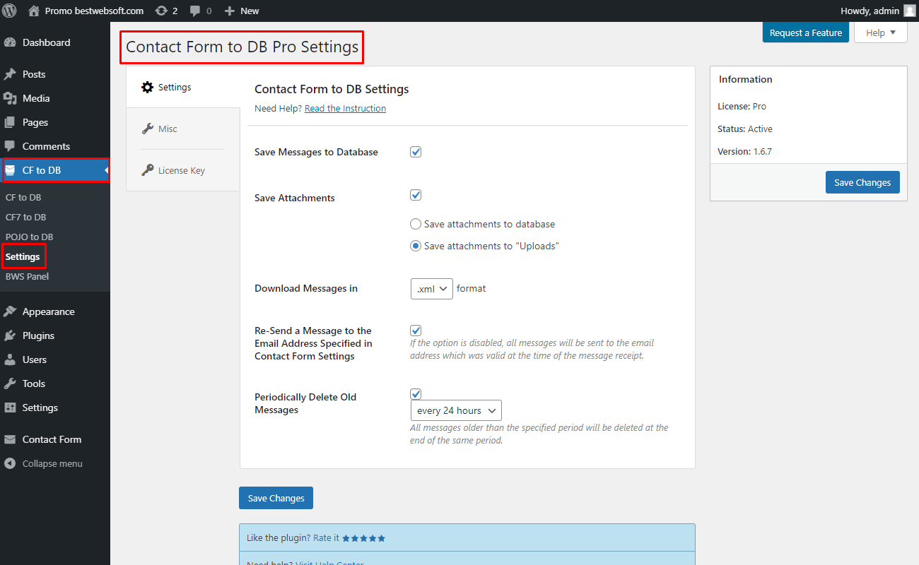Click the Contact Form envelope icon
Screen dimensions: 919x565
pyautogui.click(x=10, y=439)
